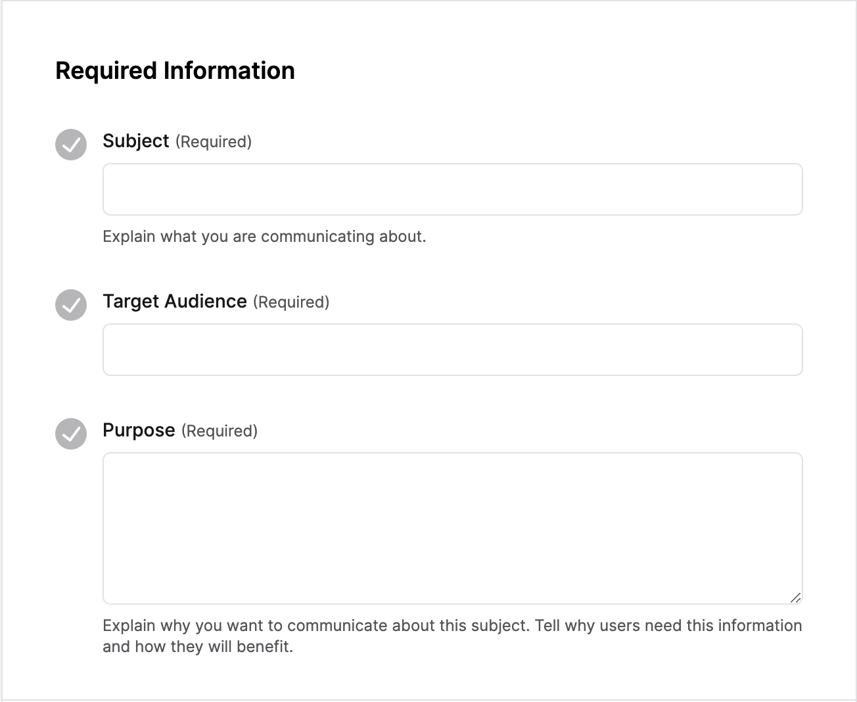Click the (Required) tag next to Target Audience

click(x=291, y=302)
